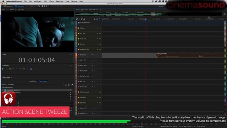Click the Inputs/Outputs icon above tracks
Image resolution: width=227 pixels, height=128 pixels.
(x=77, y=19)
